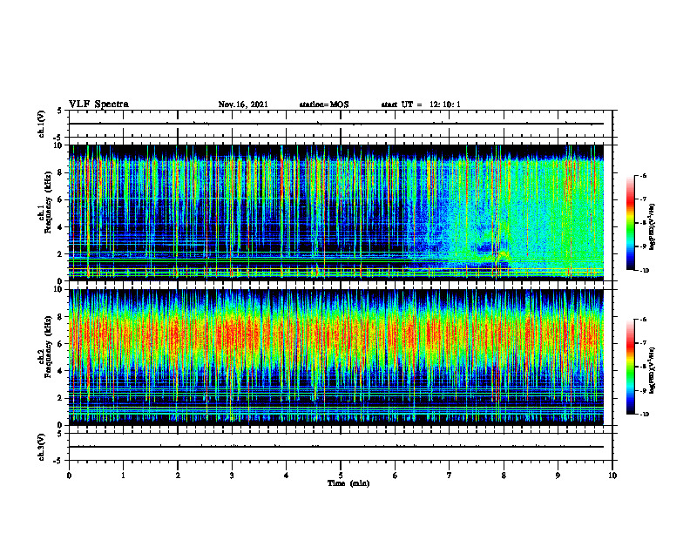Click the 'station=MOS' header label
This screenshot has height=533, width=690.
pyautogui.click(x=324, y=105)
